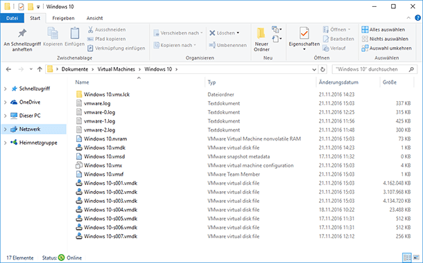Expand the Schnellzugriff tree node
Image resolution: width=423 pixels, height=263 pixels.
click(5, 89)
